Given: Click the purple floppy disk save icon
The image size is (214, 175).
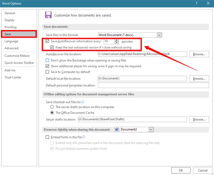Looking at the screenshot, I should coord(48,15).
